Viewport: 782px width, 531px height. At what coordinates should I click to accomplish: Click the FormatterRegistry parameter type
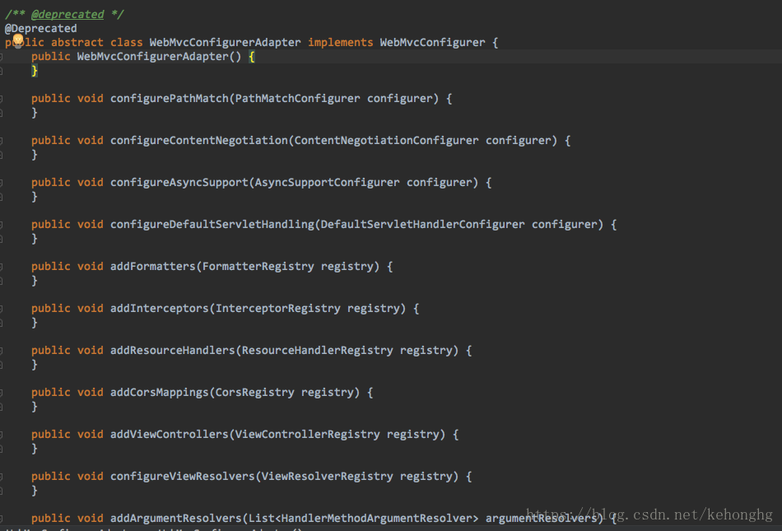[258, 266]
